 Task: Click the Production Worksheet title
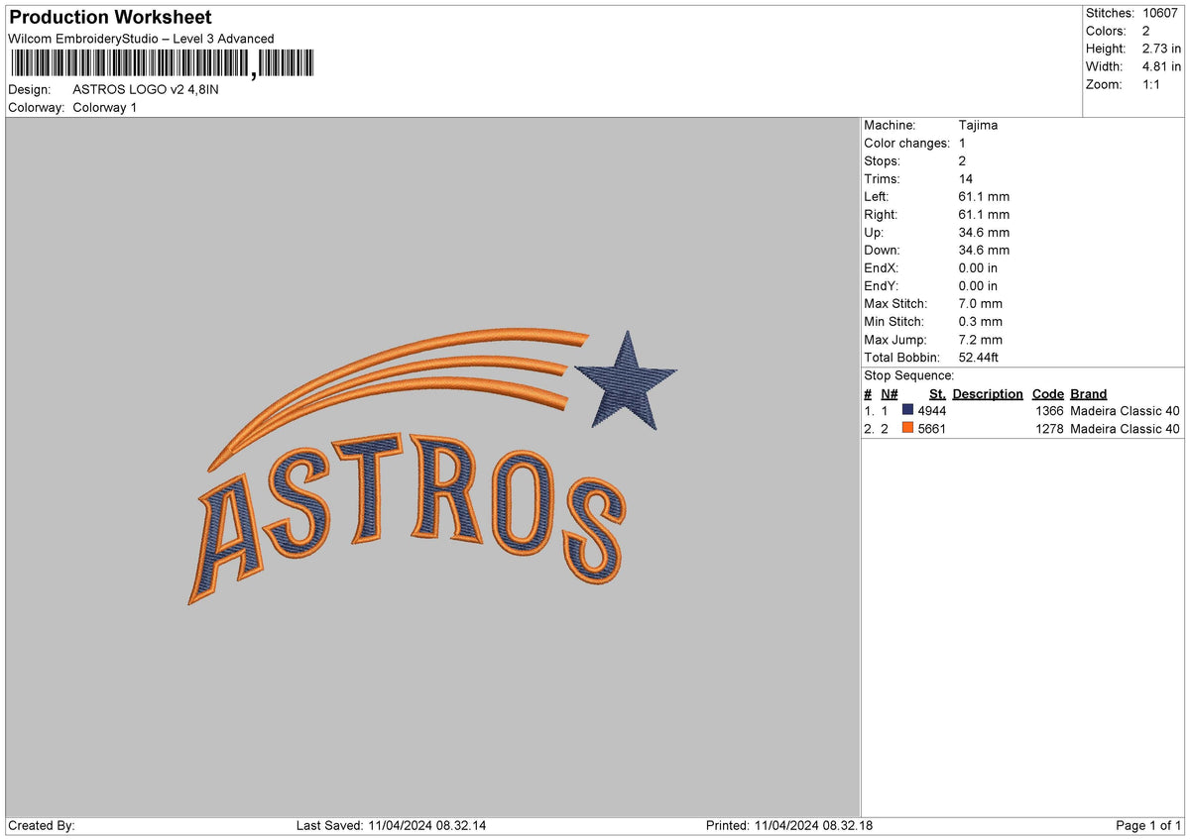pyautogui.click(x=110, y=17)
